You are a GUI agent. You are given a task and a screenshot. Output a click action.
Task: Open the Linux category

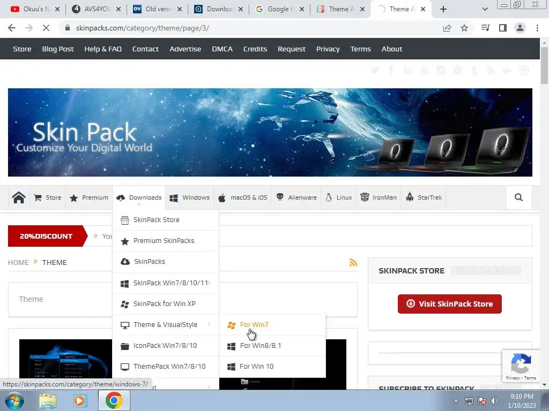[x=338, y=197]
